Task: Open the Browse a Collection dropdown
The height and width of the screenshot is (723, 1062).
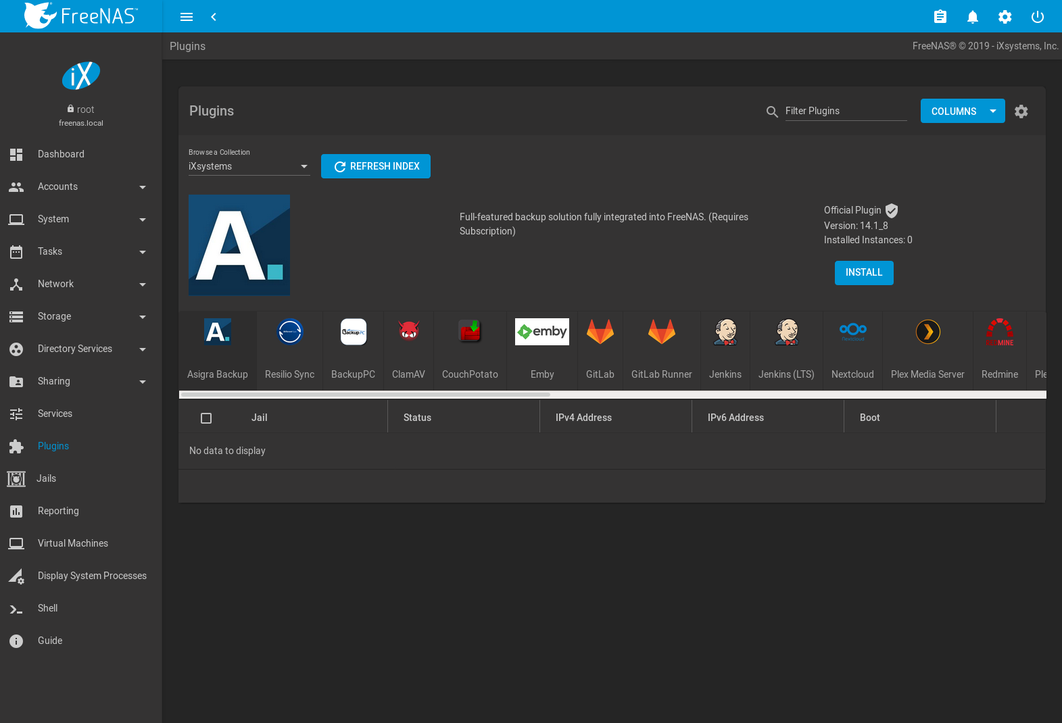Action: [x=249, y=166]
